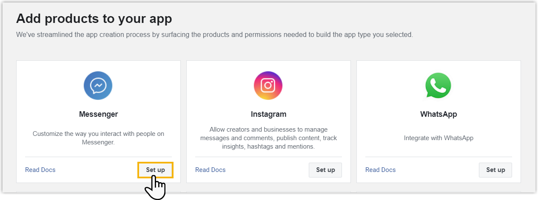Click the Instagram camera logo icon
This screenshot has width=538, height=200.
click(268, 86)
